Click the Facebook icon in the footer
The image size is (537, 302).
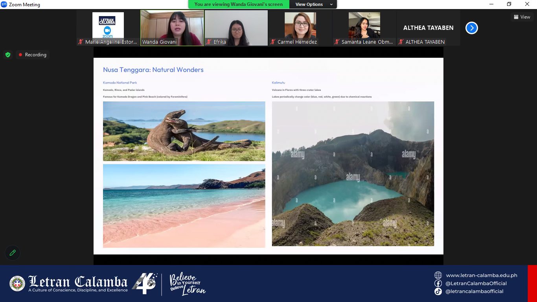(x=438, y=284)
